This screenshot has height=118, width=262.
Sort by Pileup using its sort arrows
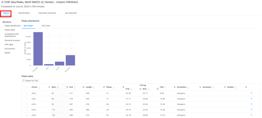[x=114, y=87]
